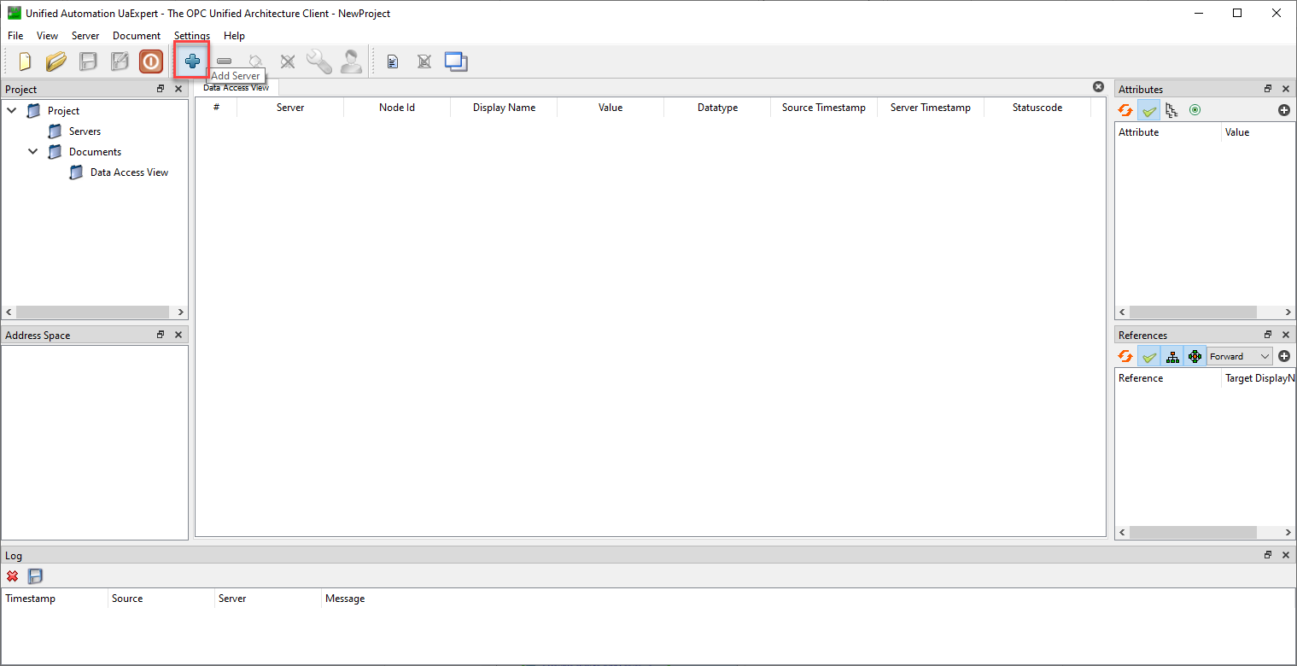
Task: Save the log using the floppy disk icon
Action: [35, 576]
